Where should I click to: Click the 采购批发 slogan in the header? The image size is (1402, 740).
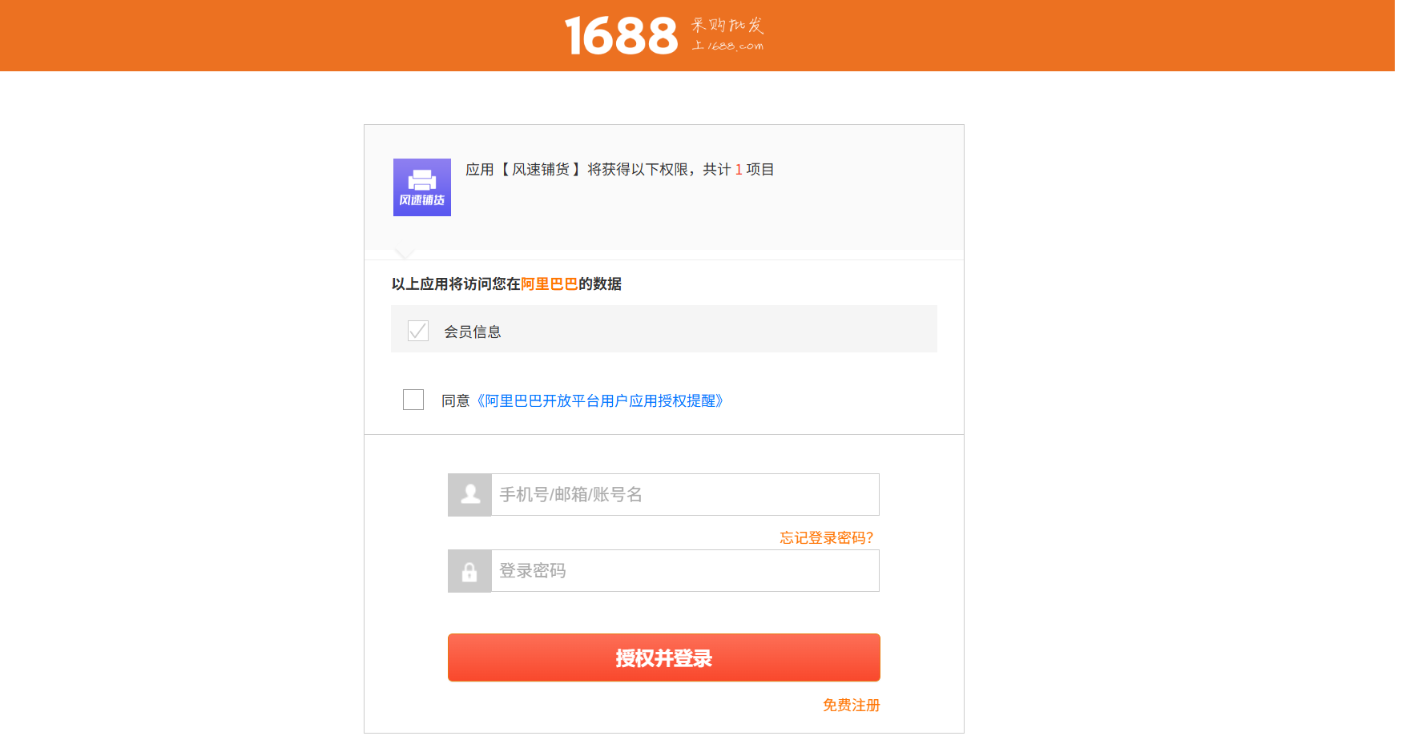(727, 25)
